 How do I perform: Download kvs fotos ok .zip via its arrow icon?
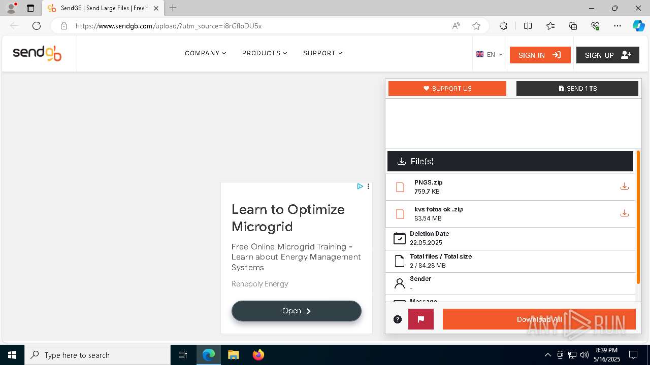[625, 213]
